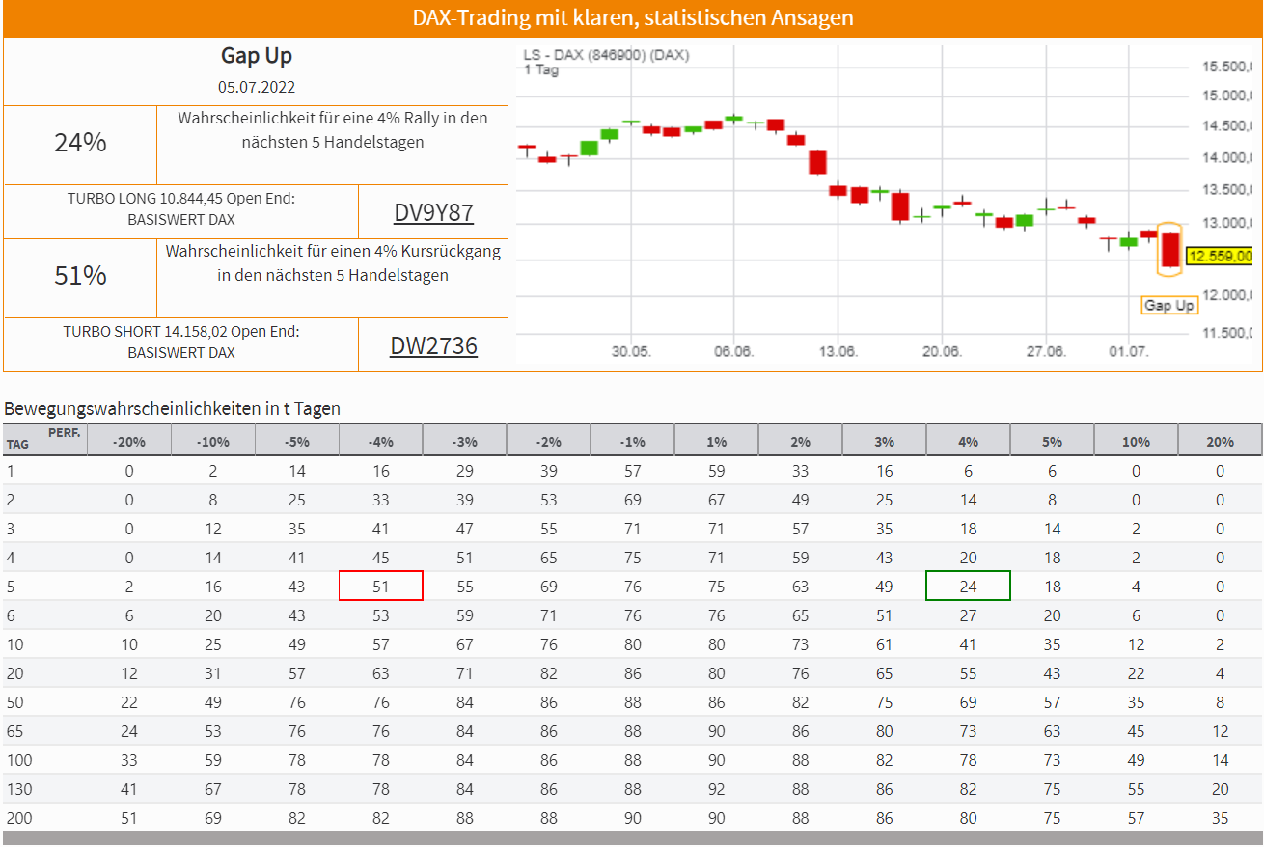Click the 92 value in Tag 130 row
The width and height of the screenshot is (1264, 847).
click(x=717, y=789)
